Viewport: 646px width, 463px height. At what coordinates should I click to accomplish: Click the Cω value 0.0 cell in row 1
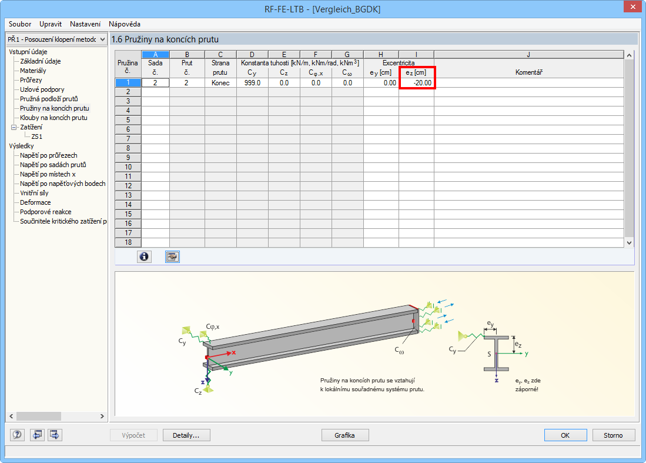(x=347, y=83)
